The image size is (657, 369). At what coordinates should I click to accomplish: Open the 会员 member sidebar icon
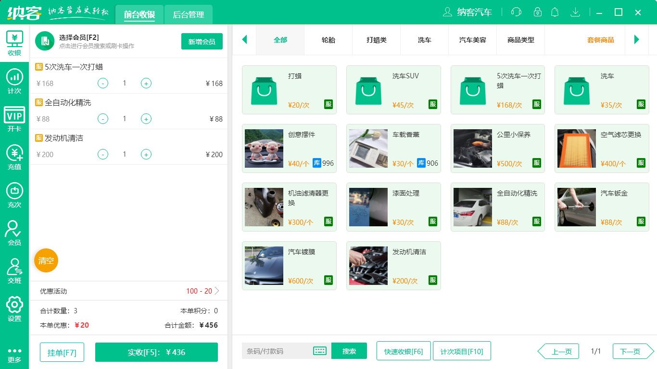point(14,234)
